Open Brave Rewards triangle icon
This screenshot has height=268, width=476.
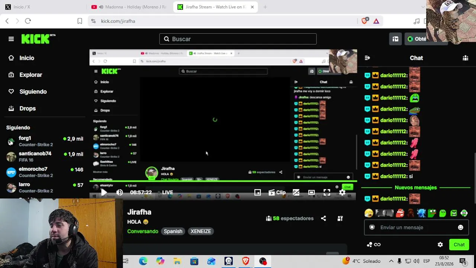pyautogui.click(x=376, y=21)
